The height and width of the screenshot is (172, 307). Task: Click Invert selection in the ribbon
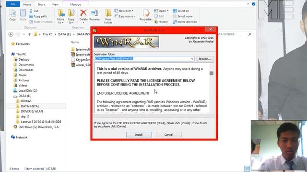click(x=185, y=22)
